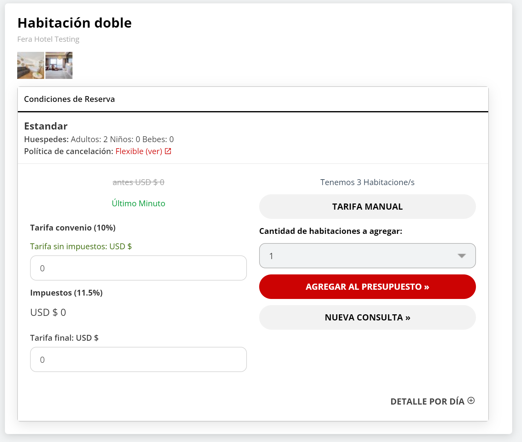The image size is (522, 442).
Task: Click the Estandar rate plan heading
Action: pos(46,126)
